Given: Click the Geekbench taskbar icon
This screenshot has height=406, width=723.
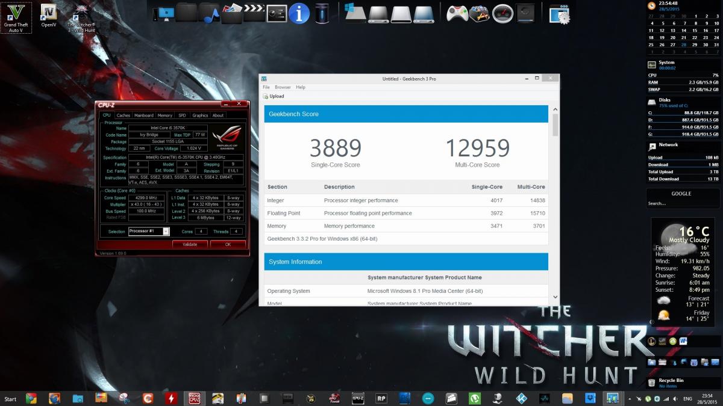Looking at the screenshot, I should pyautogui.click(x=613, y=398).
